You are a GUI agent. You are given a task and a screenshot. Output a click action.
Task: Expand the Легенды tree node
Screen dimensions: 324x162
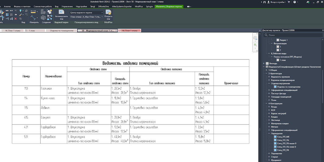click(264, 64)
